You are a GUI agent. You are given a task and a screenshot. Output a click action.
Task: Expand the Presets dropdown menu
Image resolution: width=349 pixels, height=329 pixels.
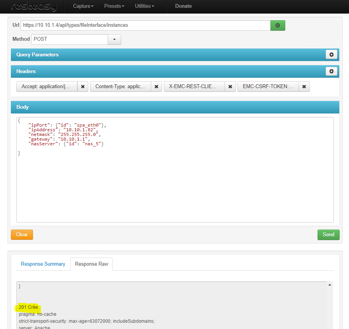tap(114, 6)
